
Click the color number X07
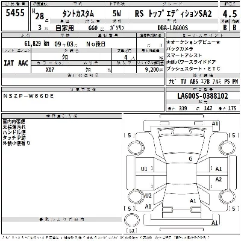[50, 69]
